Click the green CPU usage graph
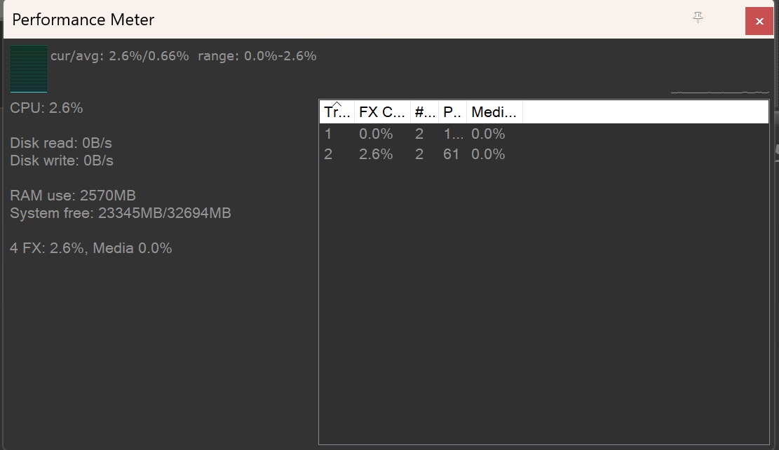 [29, 69]
